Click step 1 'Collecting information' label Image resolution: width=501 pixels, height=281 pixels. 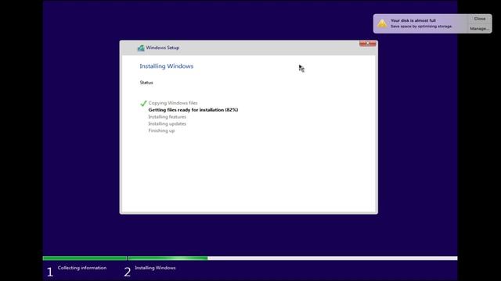point(82,268)
